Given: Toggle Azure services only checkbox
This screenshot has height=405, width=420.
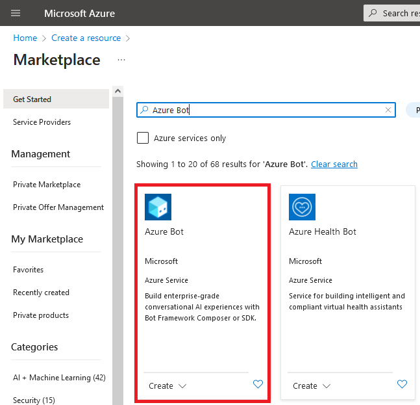Looking at the screenshot, I should (x=143, y=138).
